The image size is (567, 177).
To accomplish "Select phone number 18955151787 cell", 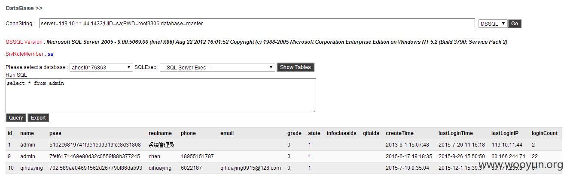I will 197,156.
